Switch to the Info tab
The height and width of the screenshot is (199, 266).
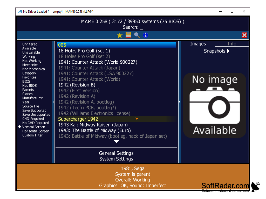tap(232, 44)
